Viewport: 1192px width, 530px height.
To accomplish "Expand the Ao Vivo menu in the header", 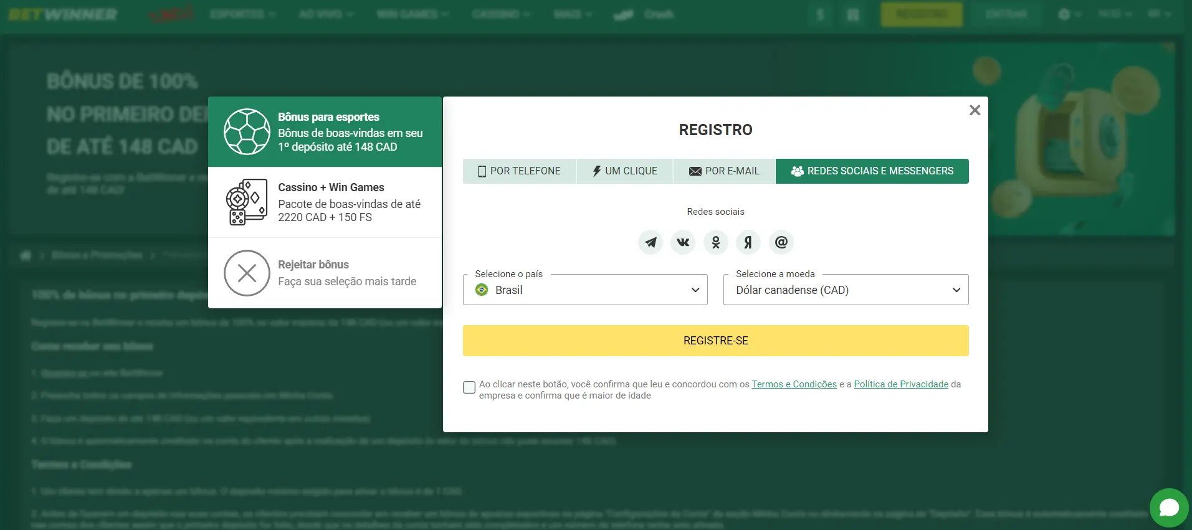I will point(326,14).
